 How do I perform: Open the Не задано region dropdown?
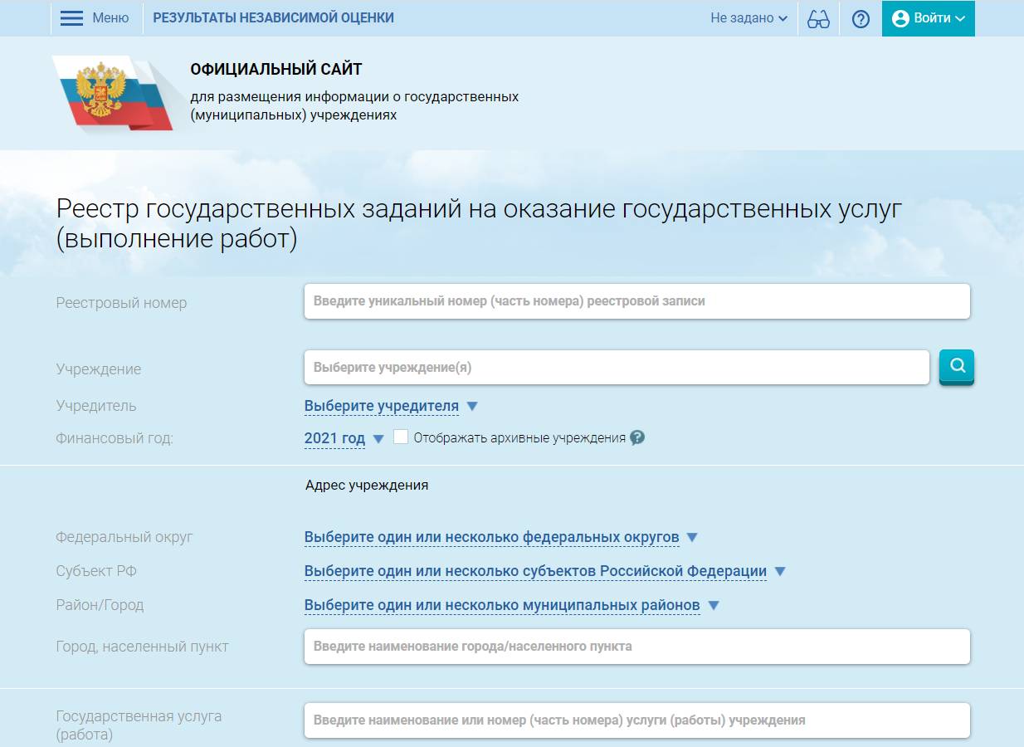click(x=748, y=18)
